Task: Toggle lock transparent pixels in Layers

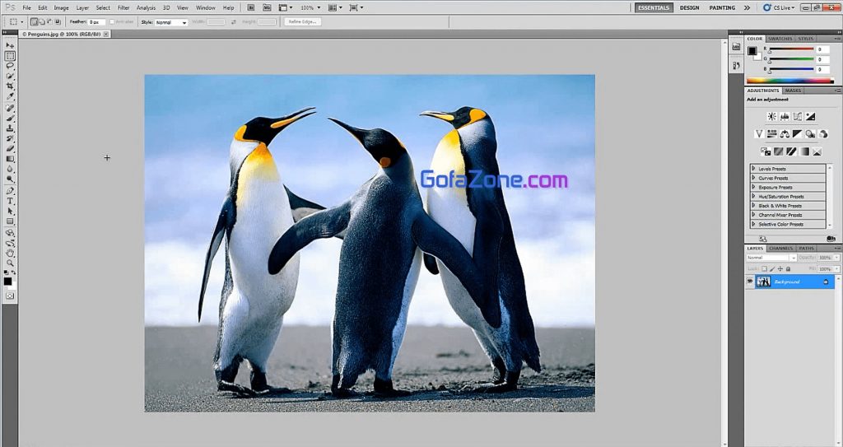Action: pos(764,268)
